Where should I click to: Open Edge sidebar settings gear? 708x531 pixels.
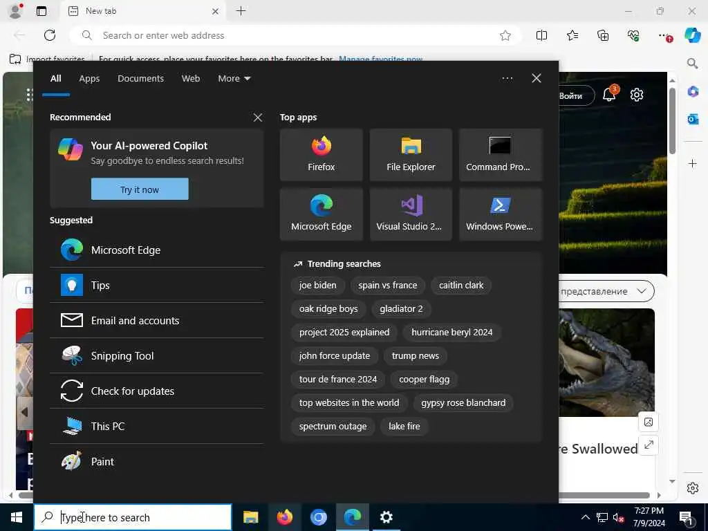coord(693,488)
